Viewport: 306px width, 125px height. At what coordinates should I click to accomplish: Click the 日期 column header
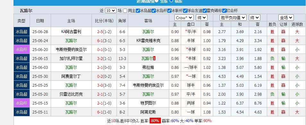[x=40, y=21]
